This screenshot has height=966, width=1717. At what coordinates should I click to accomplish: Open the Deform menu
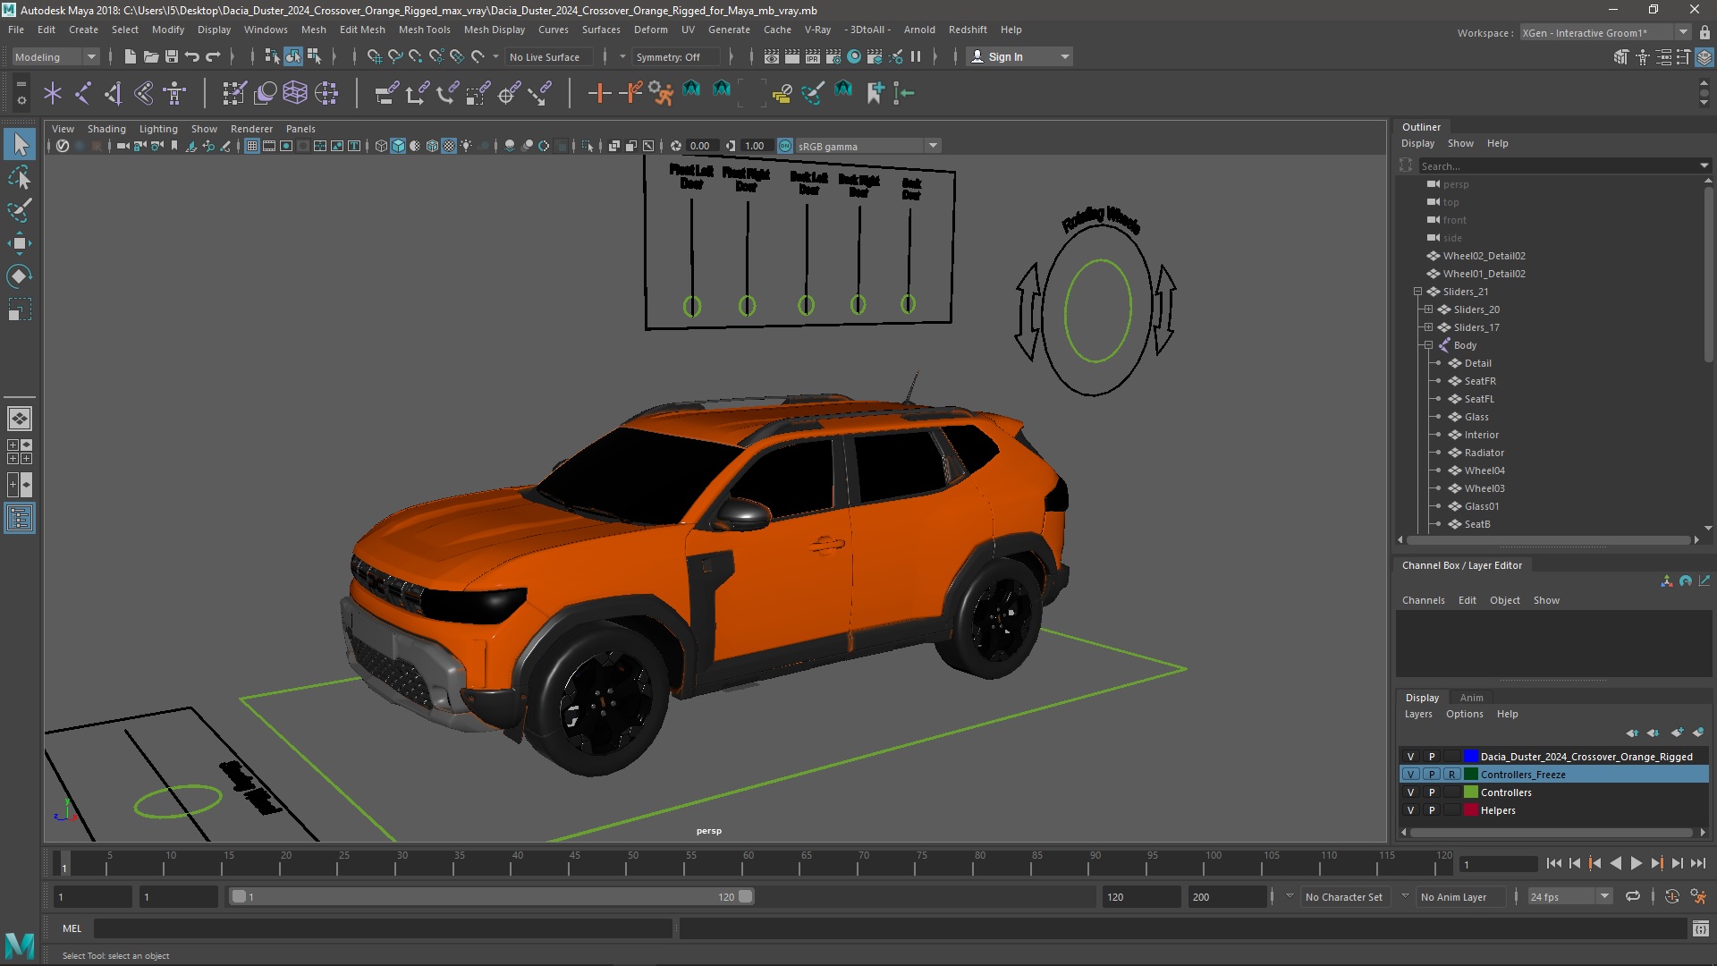pos(650,30)
